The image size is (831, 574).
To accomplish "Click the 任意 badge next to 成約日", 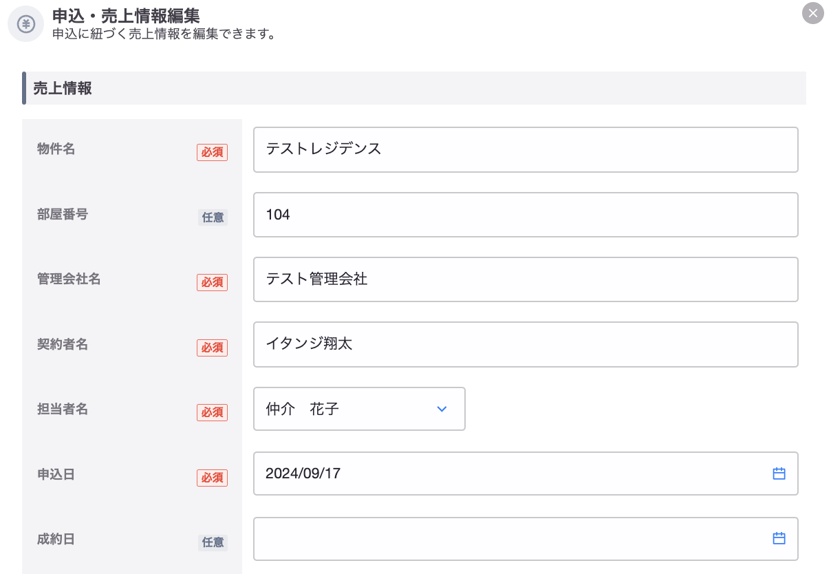I will (x=213, y=542).
